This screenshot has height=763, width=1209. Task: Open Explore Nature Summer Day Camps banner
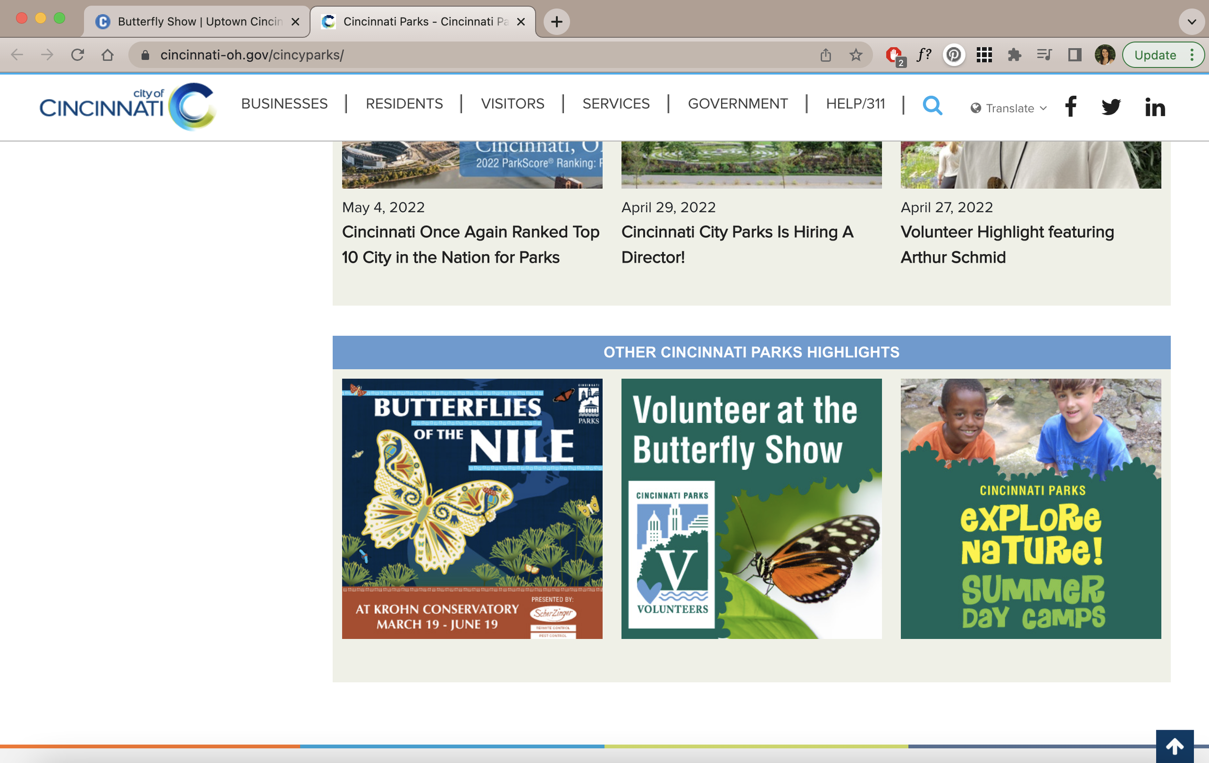pos(1031,509)
